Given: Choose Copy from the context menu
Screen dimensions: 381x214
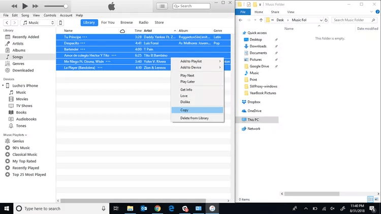Looking at the screenshot, I should point(184,110).
